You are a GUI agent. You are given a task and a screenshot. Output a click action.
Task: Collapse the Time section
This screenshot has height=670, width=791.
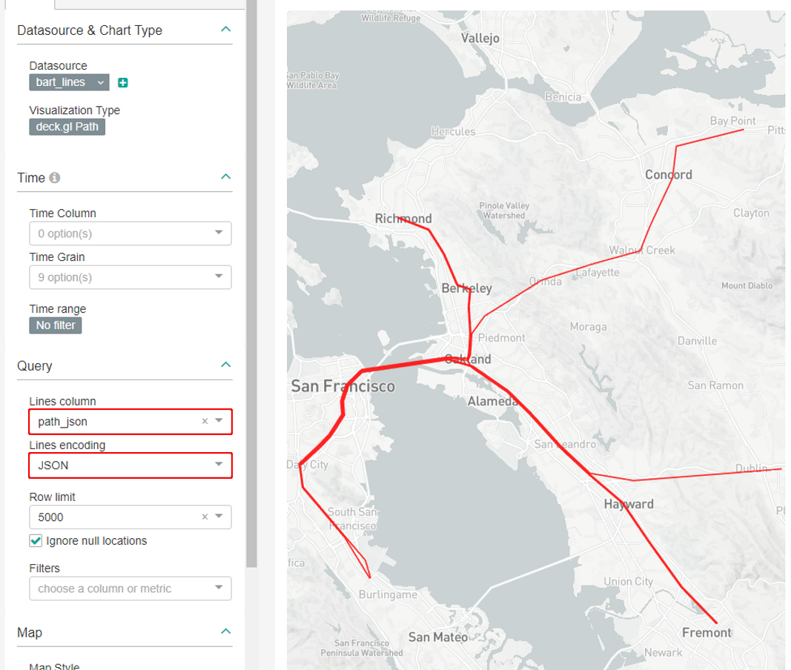[x=226, y=177]
